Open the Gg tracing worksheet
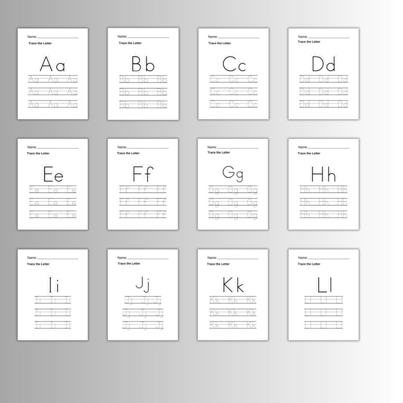The width and height of the screenshot is (403, 403). [x=233, y=184]
